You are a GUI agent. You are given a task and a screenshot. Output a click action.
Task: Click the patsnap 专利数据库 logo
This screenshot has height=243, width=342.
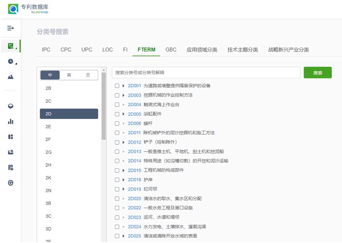28,9
